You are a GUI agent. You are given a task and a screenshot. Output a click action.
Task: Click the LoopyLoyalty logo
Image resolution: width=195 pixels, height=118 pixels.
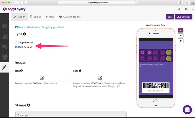click(14, 9)
